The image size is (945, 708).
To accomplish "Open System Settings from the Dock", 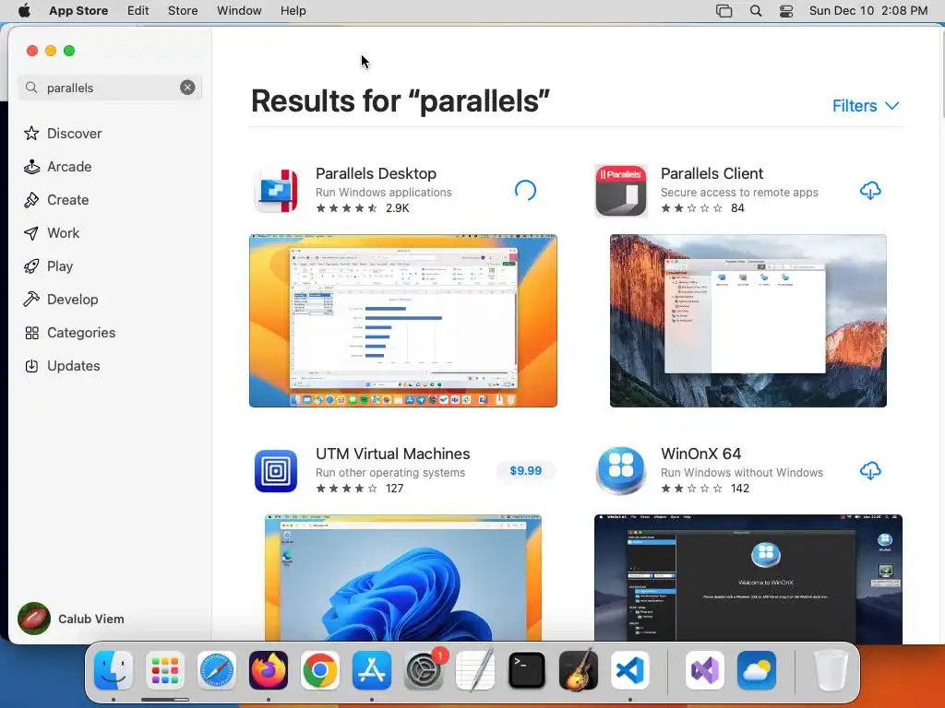I will [424, 670].
